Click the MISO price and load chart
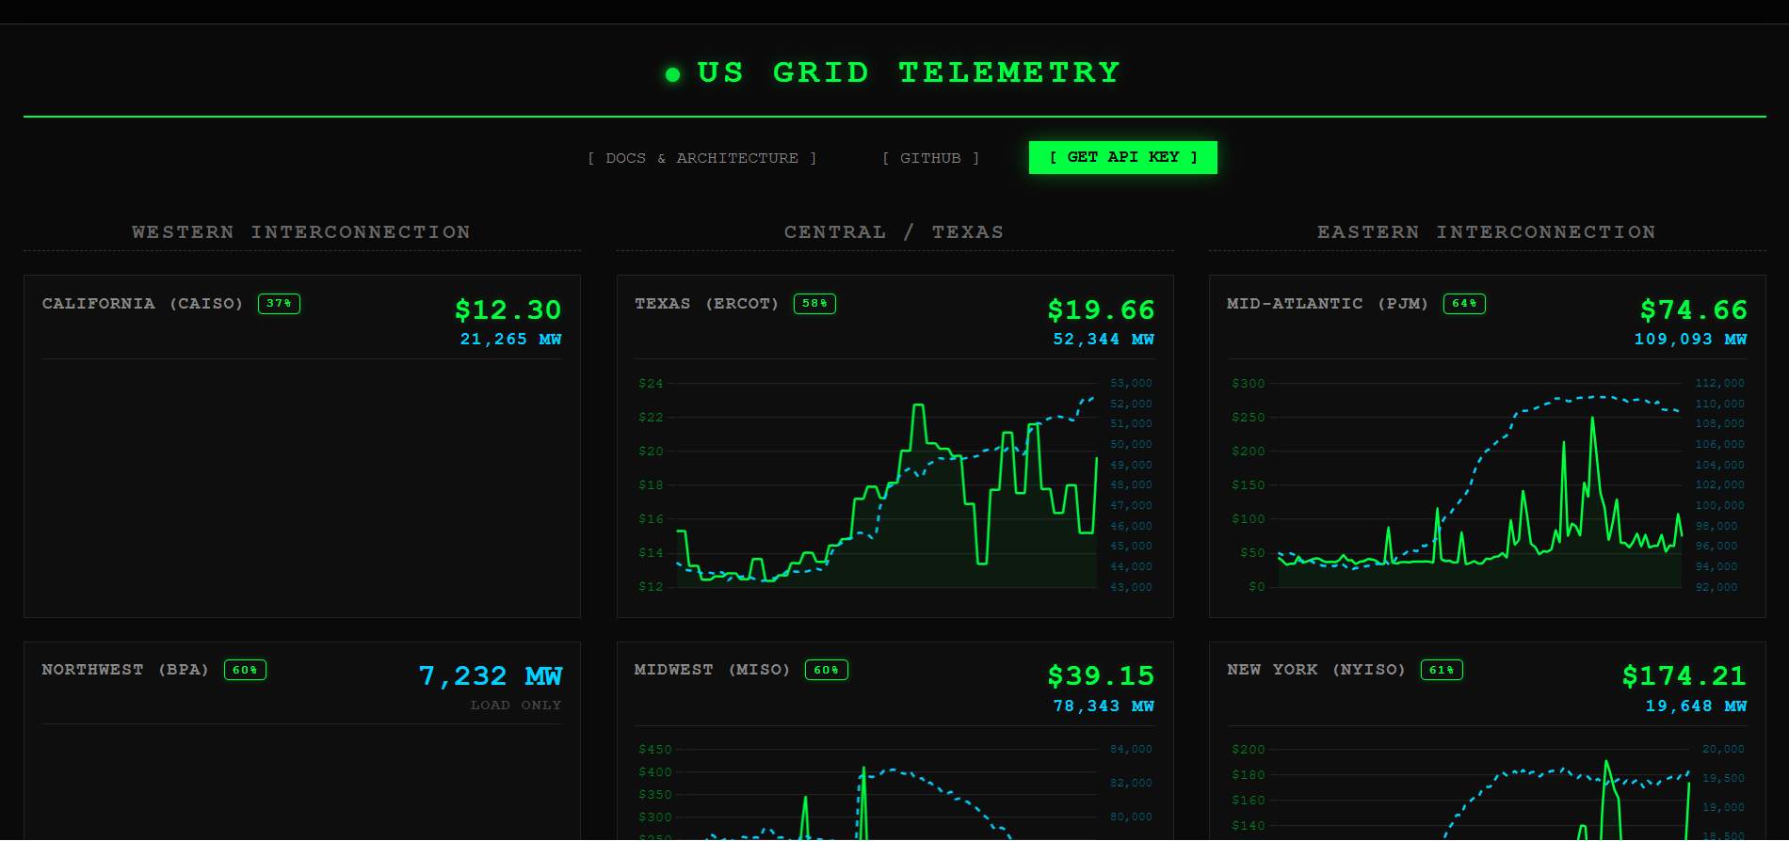1789x841 pixels. (894, 790)
